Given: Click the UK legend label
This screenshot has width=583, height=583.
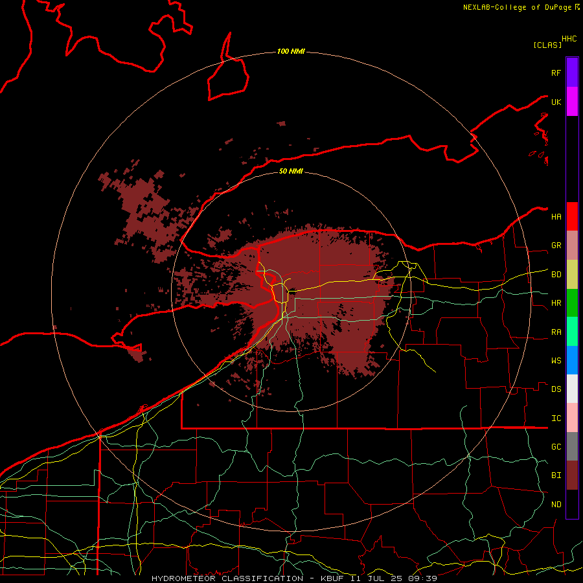Looking at the screenshot, I should point(556,102).
